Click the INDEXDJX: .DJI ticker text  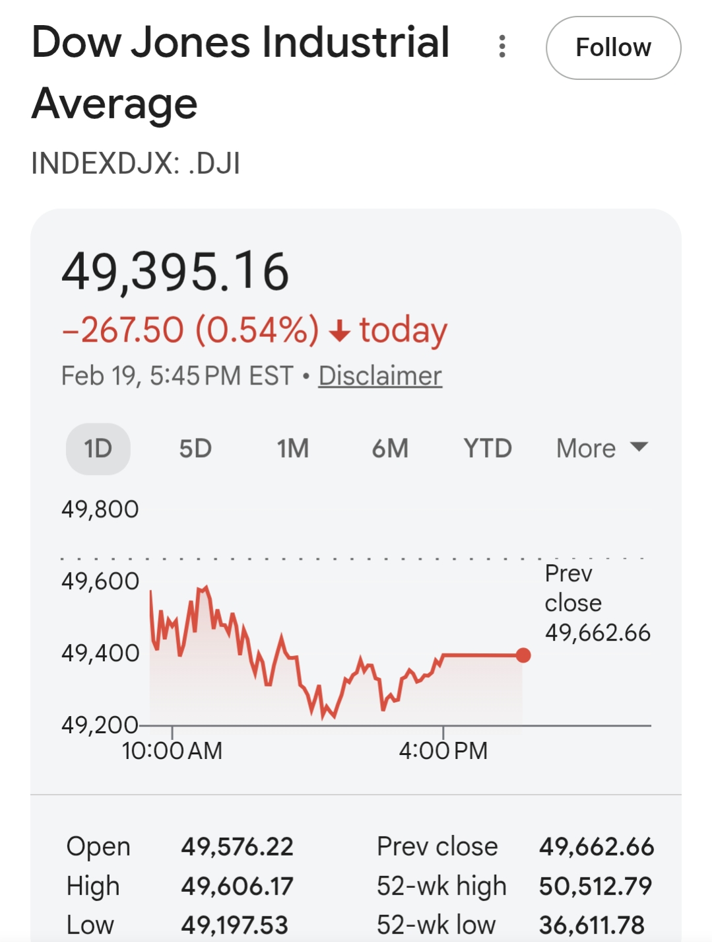(136, 163)
